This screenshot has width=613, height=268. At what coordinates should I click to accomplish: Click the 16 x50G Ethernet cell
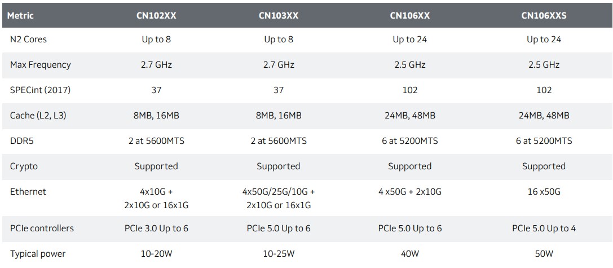544,192
